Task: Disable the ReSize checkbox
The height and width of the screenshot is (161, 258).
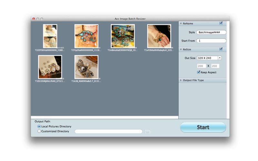Action: [221, 49]
